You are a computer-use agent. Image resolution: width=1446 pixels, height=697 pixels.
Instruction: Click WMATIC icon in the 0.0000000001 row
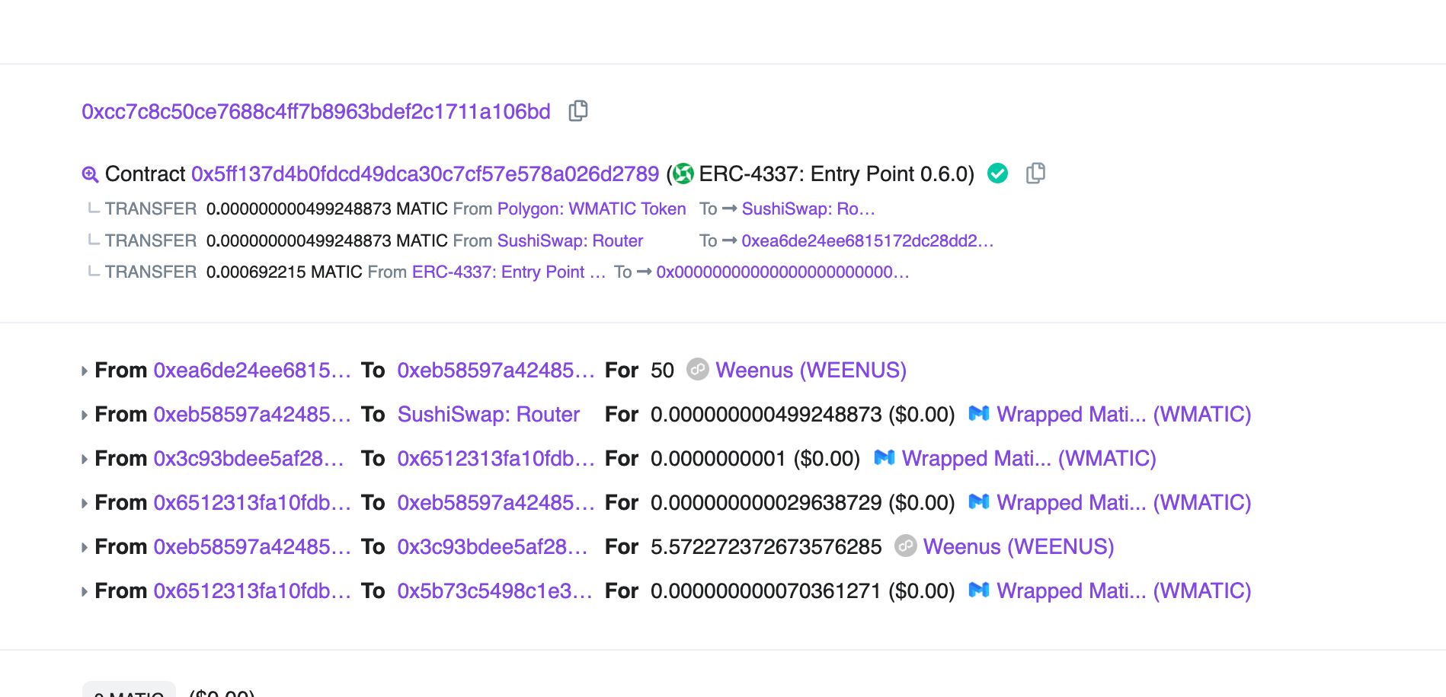(884, 457)
